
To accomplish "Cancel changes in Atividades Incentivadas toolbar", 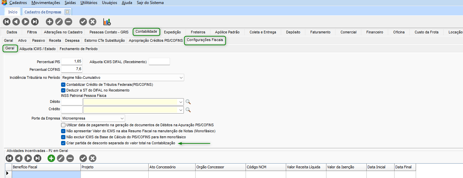I will (93, 158).
